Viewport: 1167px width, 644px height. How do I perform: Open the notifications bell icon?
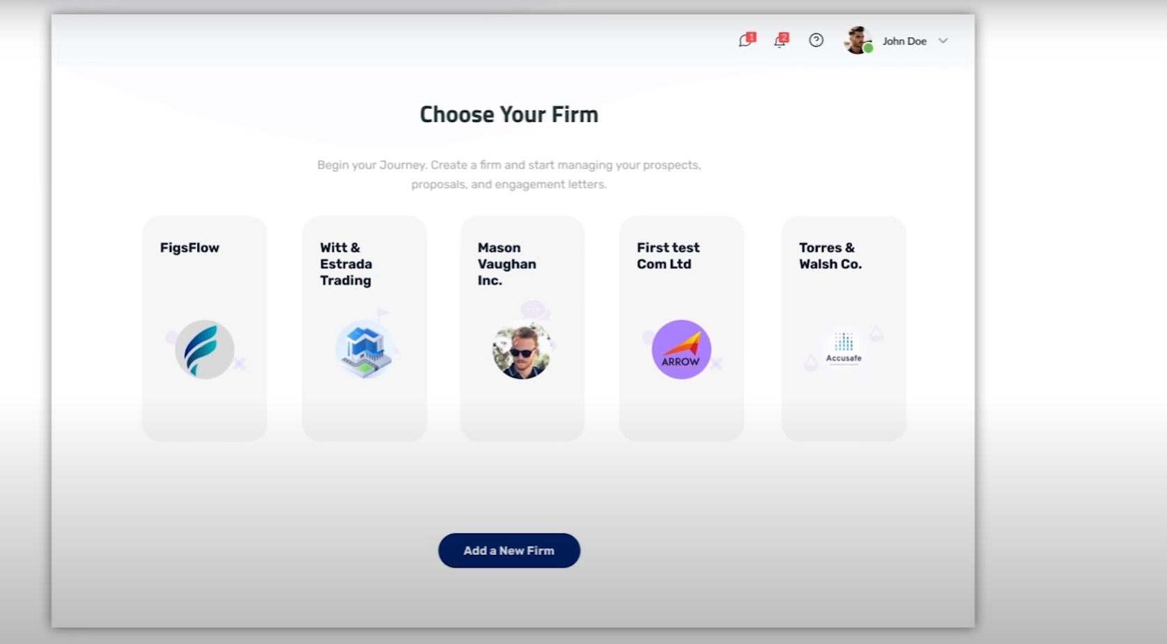tap(780, 42)
